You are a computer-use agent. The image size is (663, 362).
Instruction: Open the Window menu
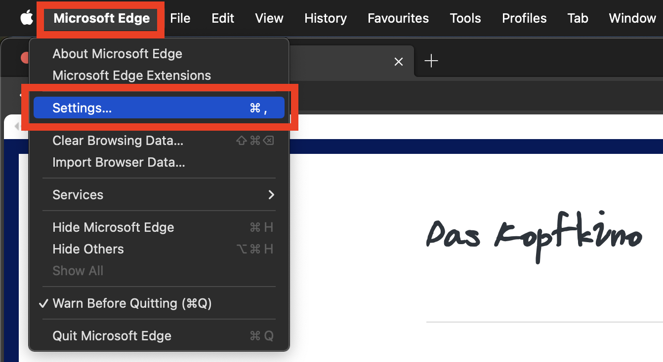(632, 18)
